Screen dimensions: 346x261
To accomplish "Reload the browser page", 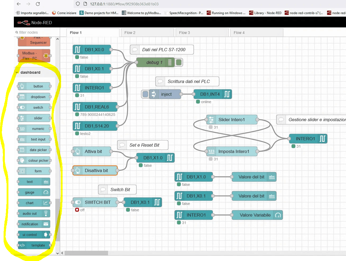I will click(x=38, y=4).
